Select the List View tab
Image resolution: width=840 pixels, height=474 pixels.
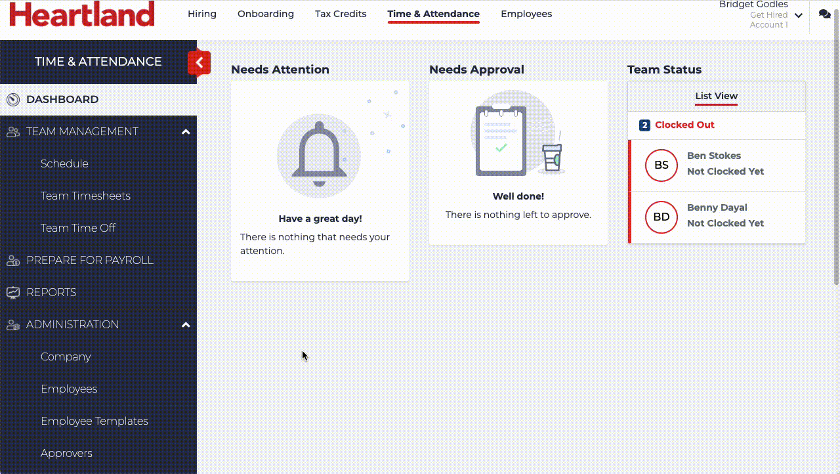(716, 96)
